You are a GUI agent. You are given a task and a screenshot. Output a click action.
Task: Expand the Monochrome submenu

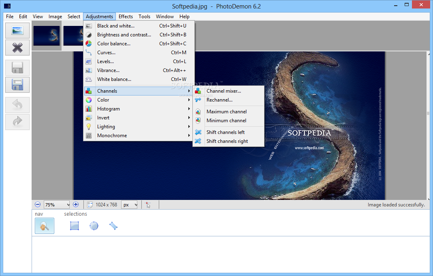pos(139,136)
